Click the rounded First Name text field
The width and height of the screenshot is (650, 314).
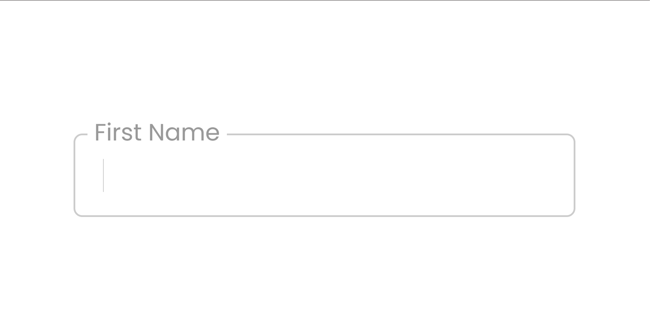pos(324,175)
